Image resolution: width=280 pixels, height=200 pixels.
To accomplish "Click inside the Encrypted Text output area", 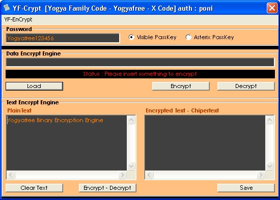I will coord(205,143).
